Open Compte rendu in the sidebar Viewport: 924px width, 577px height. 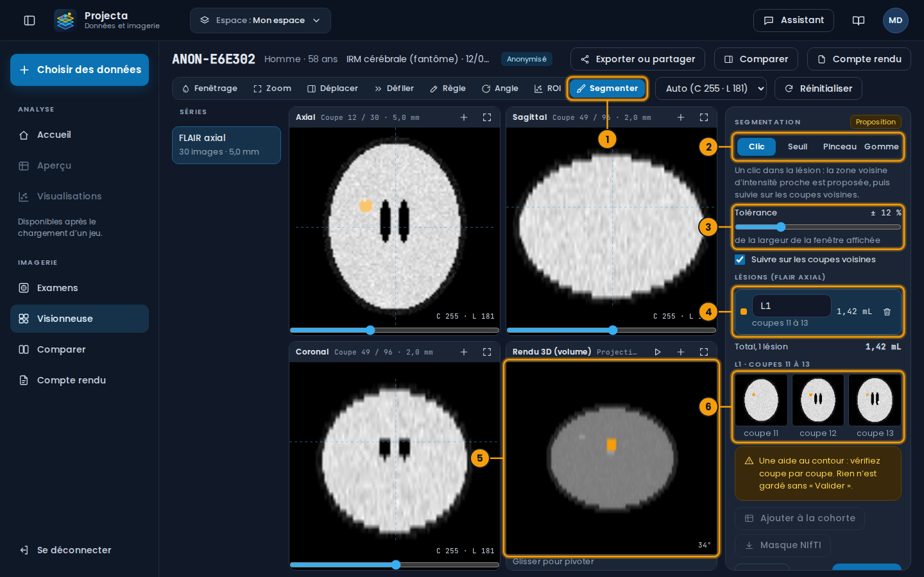[x=80, y=380]
